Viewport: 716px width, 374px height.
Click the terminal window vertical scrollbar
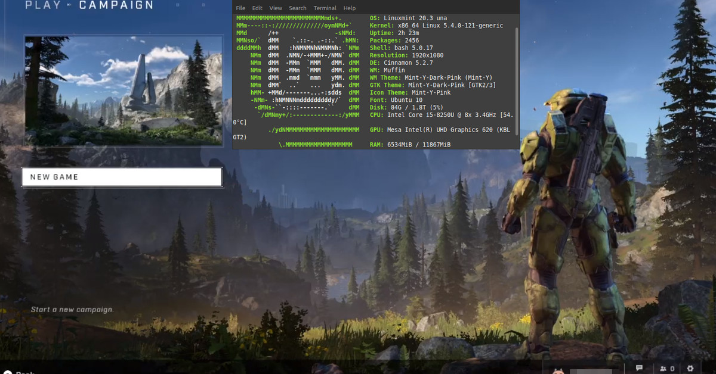coord(517,80)
